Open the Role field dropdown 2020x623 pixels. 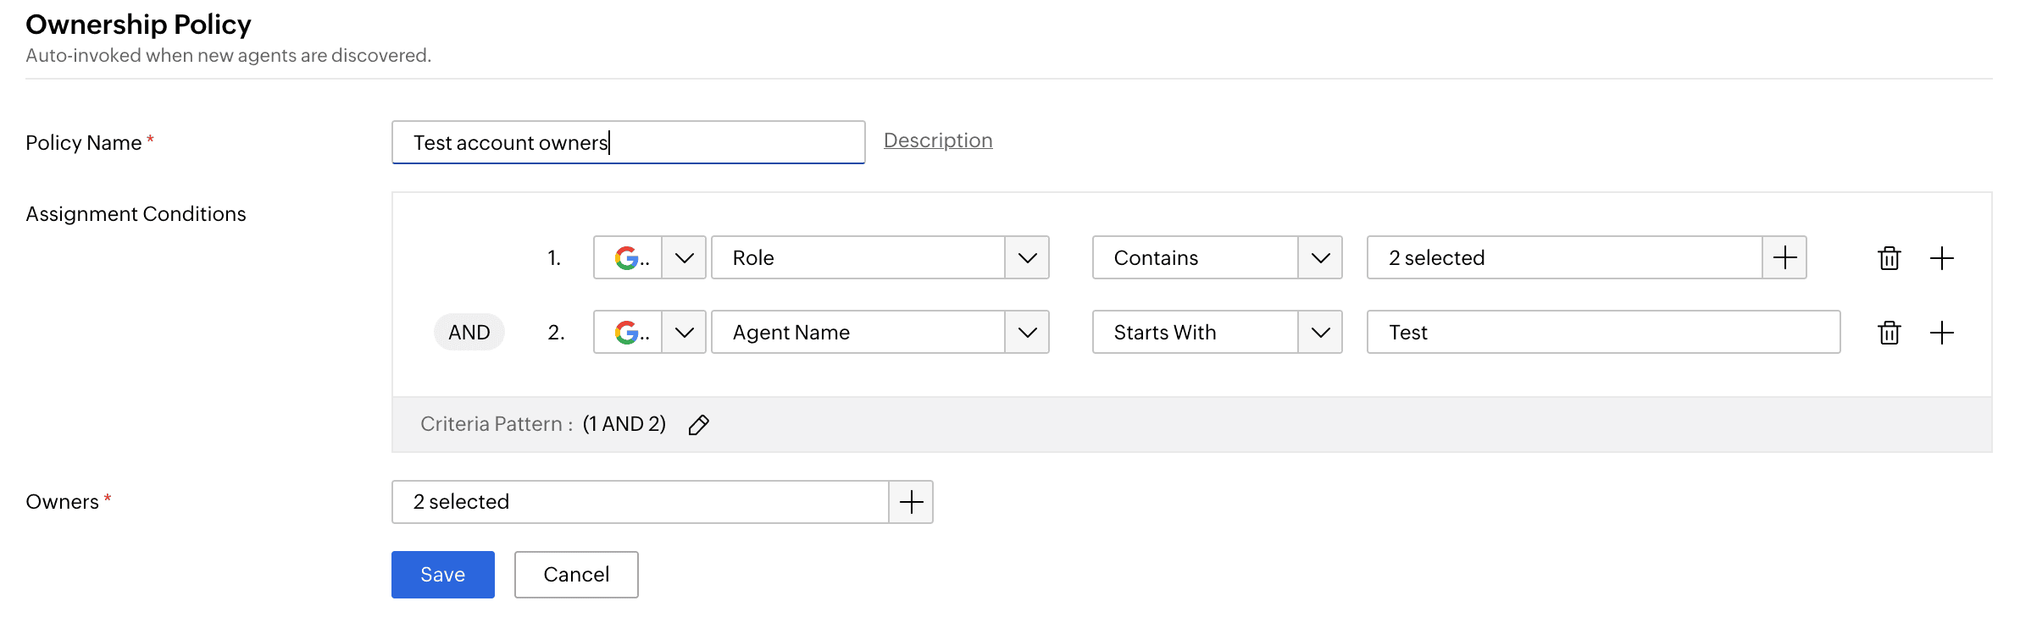point(1027,257)
